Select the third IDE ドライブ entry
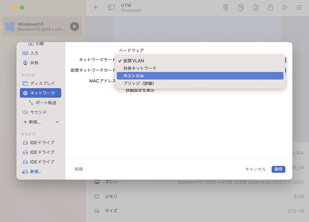Image resolution: width=309 pixels, height=222 pixels. click(x=41, y=162)
